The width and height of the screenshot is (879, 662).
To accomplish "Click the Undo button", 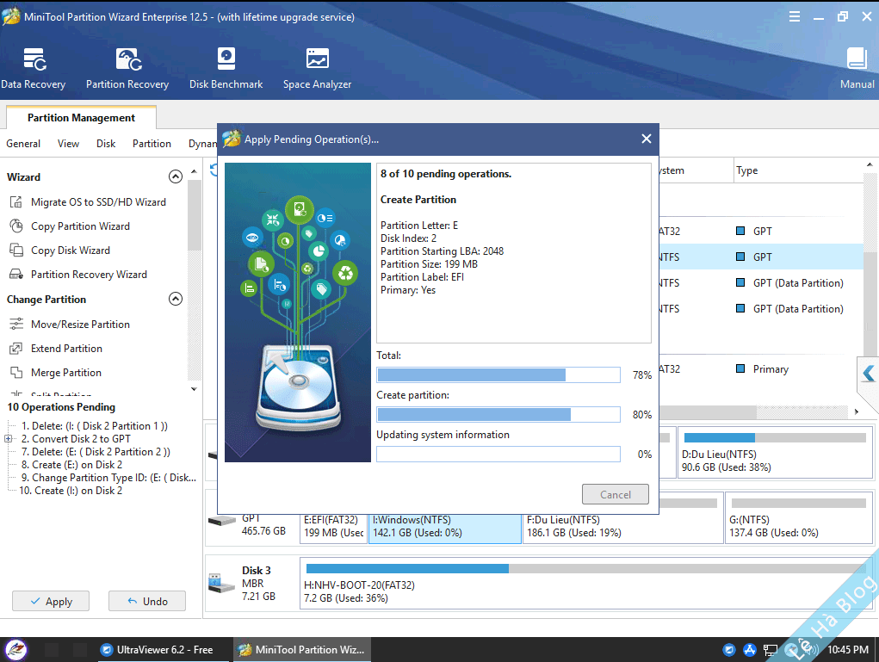I will (147, 601).
